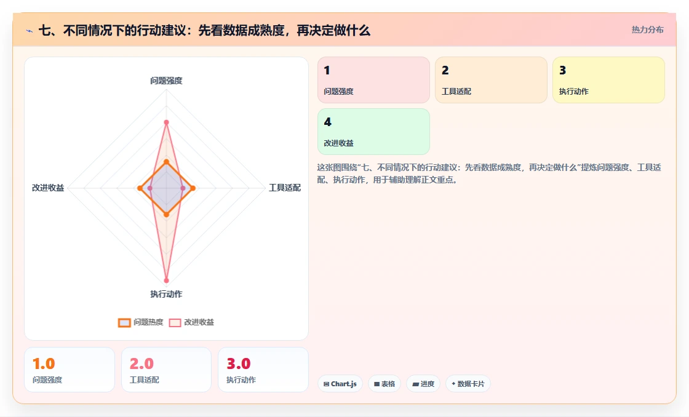689x417 pixels.
Task: Open card 3 执行动作
Action: pos(608,80)
